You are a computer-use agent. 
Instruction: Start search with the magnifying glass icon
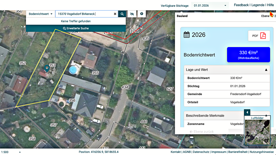tap(122, 14)
